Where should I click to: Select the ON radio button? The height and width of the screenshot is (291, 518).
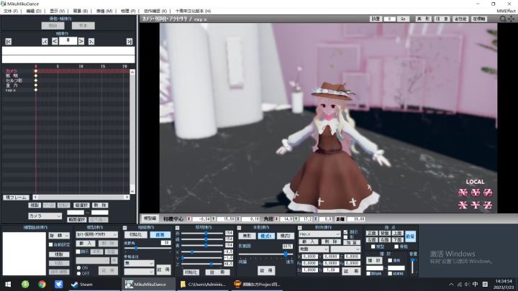(79, 267)
